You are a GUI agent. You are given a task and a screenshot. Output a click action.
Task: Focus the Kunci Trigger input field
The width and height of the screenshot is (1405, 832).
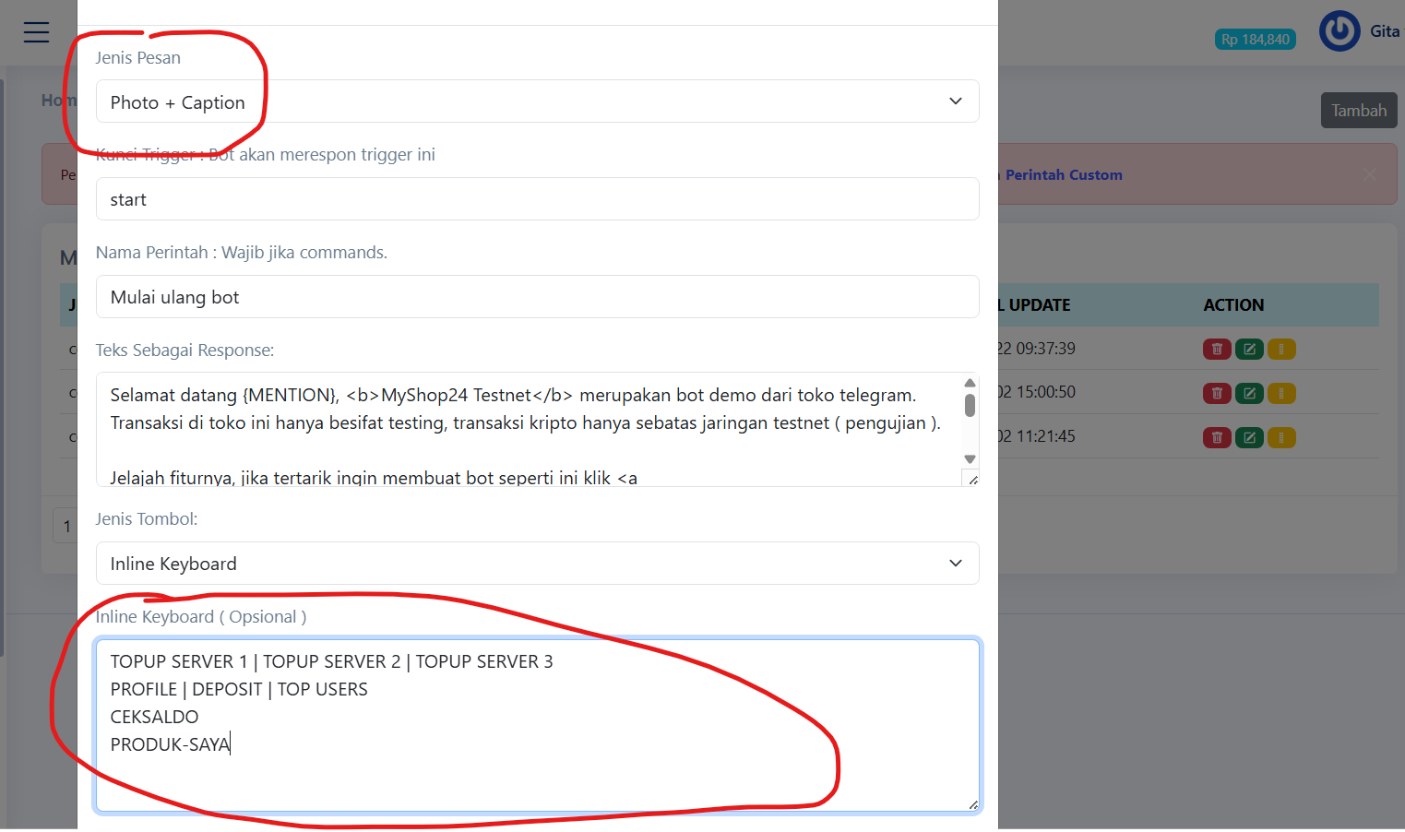pyautogui.click(x=537, y=199)
